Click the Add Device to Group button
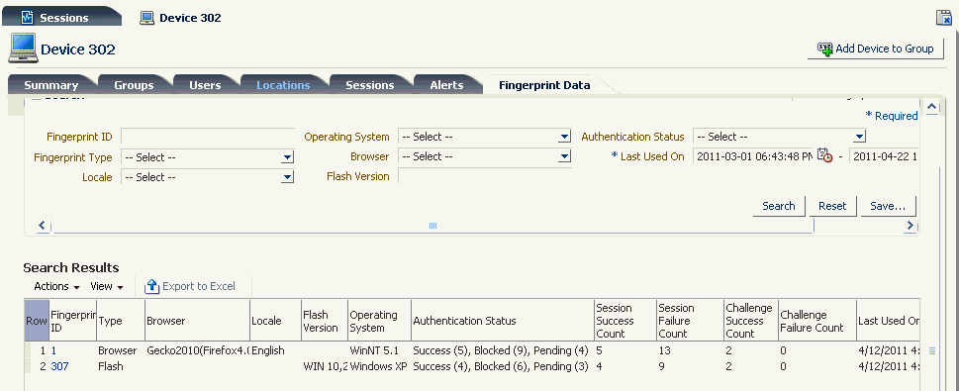Image resolution: width=959 pixels, height=391 pixels. [x=875, y=49]
